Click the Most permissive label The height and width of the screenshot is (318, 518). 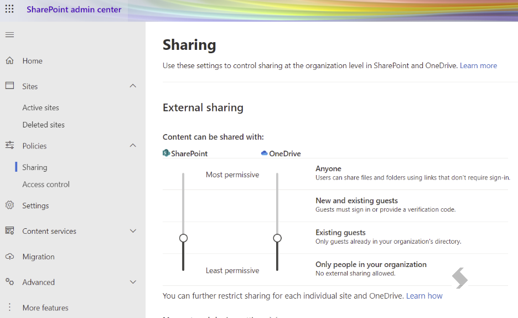[x=232, y=175]
